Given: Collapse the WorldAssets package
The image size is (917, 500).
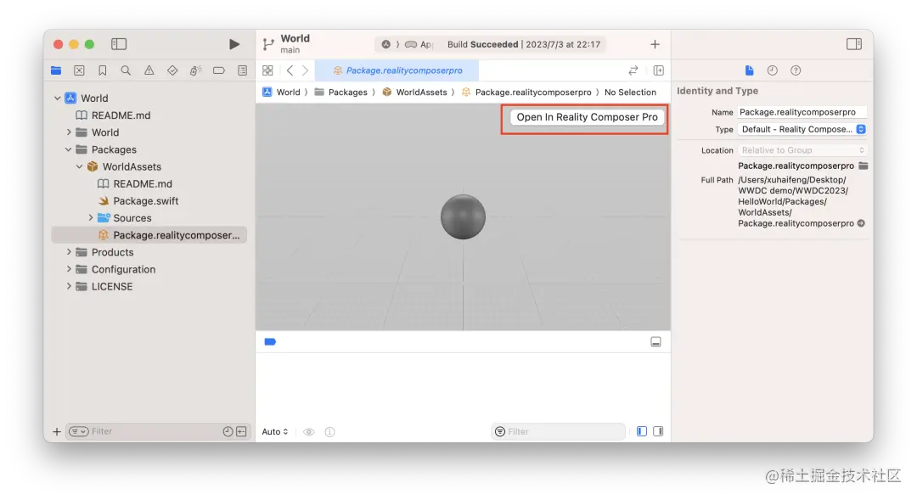Looking at the screenshot, I should 80,166.
